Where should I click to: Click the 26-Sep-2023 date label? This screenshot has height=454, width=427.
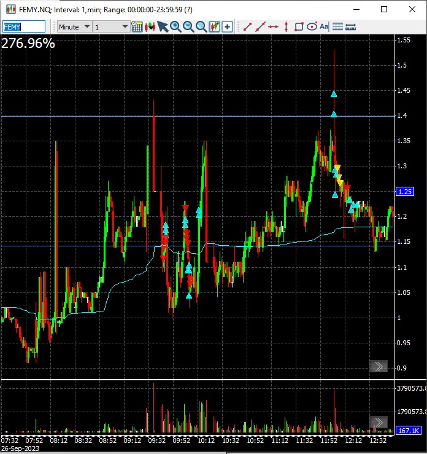(20, 448)
